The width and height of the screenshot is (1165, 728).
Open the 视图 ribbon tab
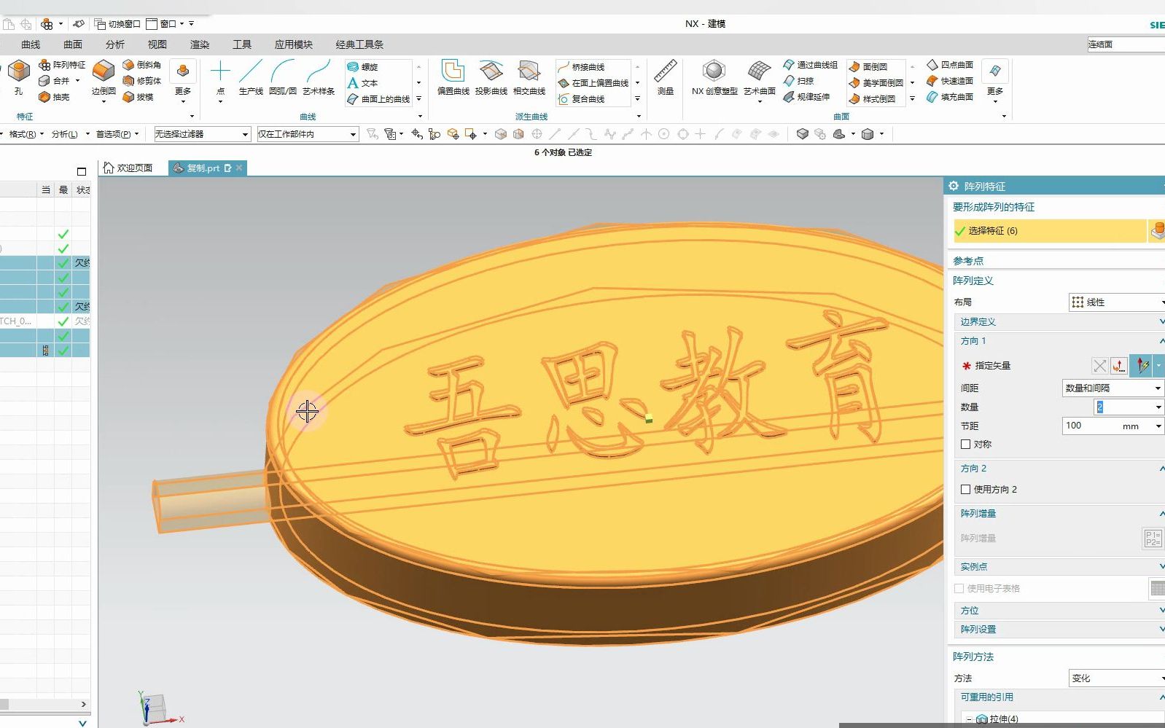pyautogui.click(x=157, y=44)
